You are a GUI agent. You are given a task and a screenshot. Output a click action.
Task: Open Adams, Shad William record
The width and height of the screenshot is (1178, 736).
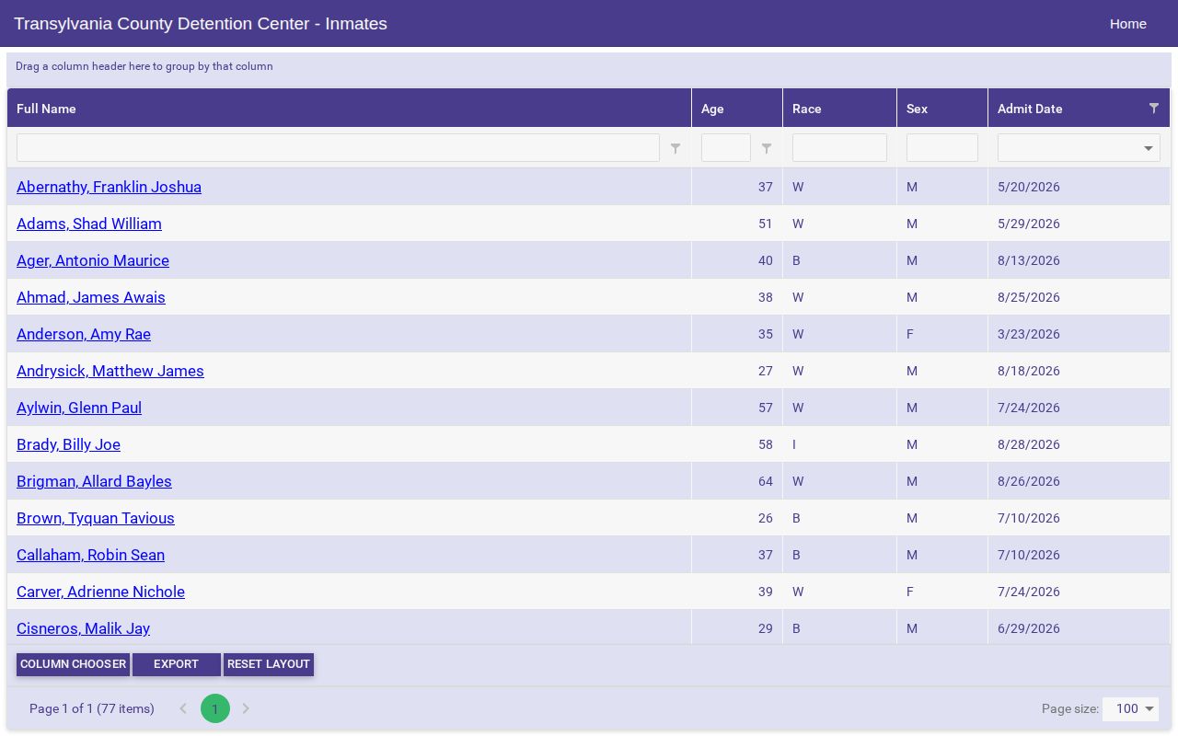89,224
